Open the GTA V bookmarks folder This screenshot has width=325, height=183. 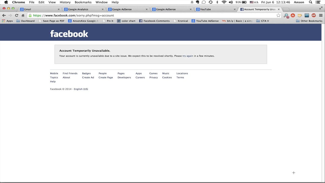pyautogui.click(x=263, y=21)
